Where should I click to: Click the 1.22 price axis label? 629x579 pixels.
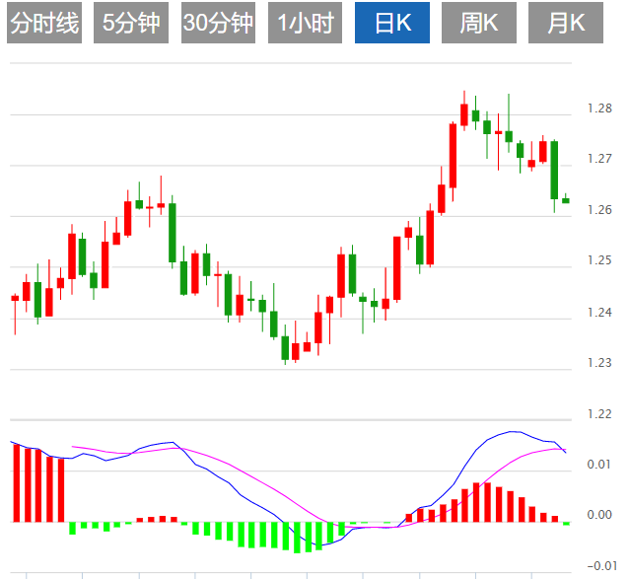[599, 414]
